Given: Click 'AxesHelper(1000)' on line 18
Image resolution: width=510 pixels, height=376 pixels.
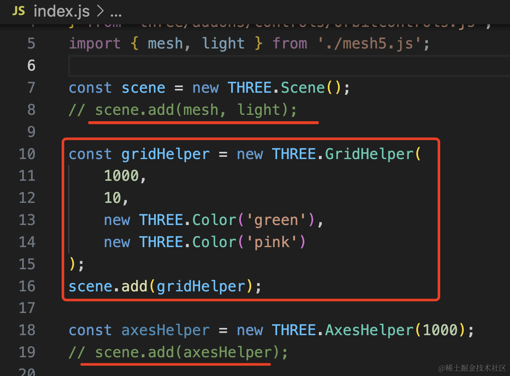Looking at the screenshot, I should (395, 330).
